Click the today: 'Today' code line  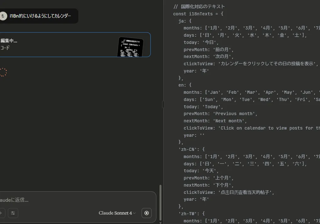[x=203, y=107]
